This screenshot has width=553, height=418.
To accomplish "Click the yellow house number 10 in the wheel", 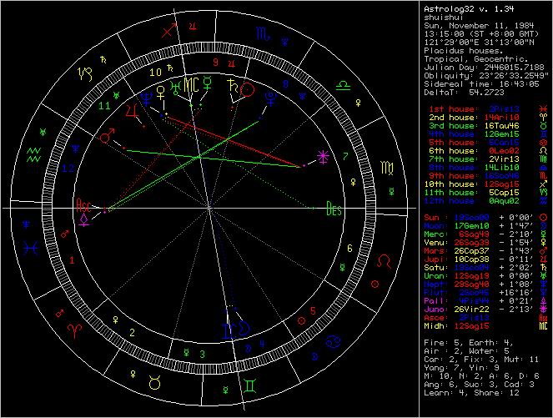I will (x=155, y=73).
